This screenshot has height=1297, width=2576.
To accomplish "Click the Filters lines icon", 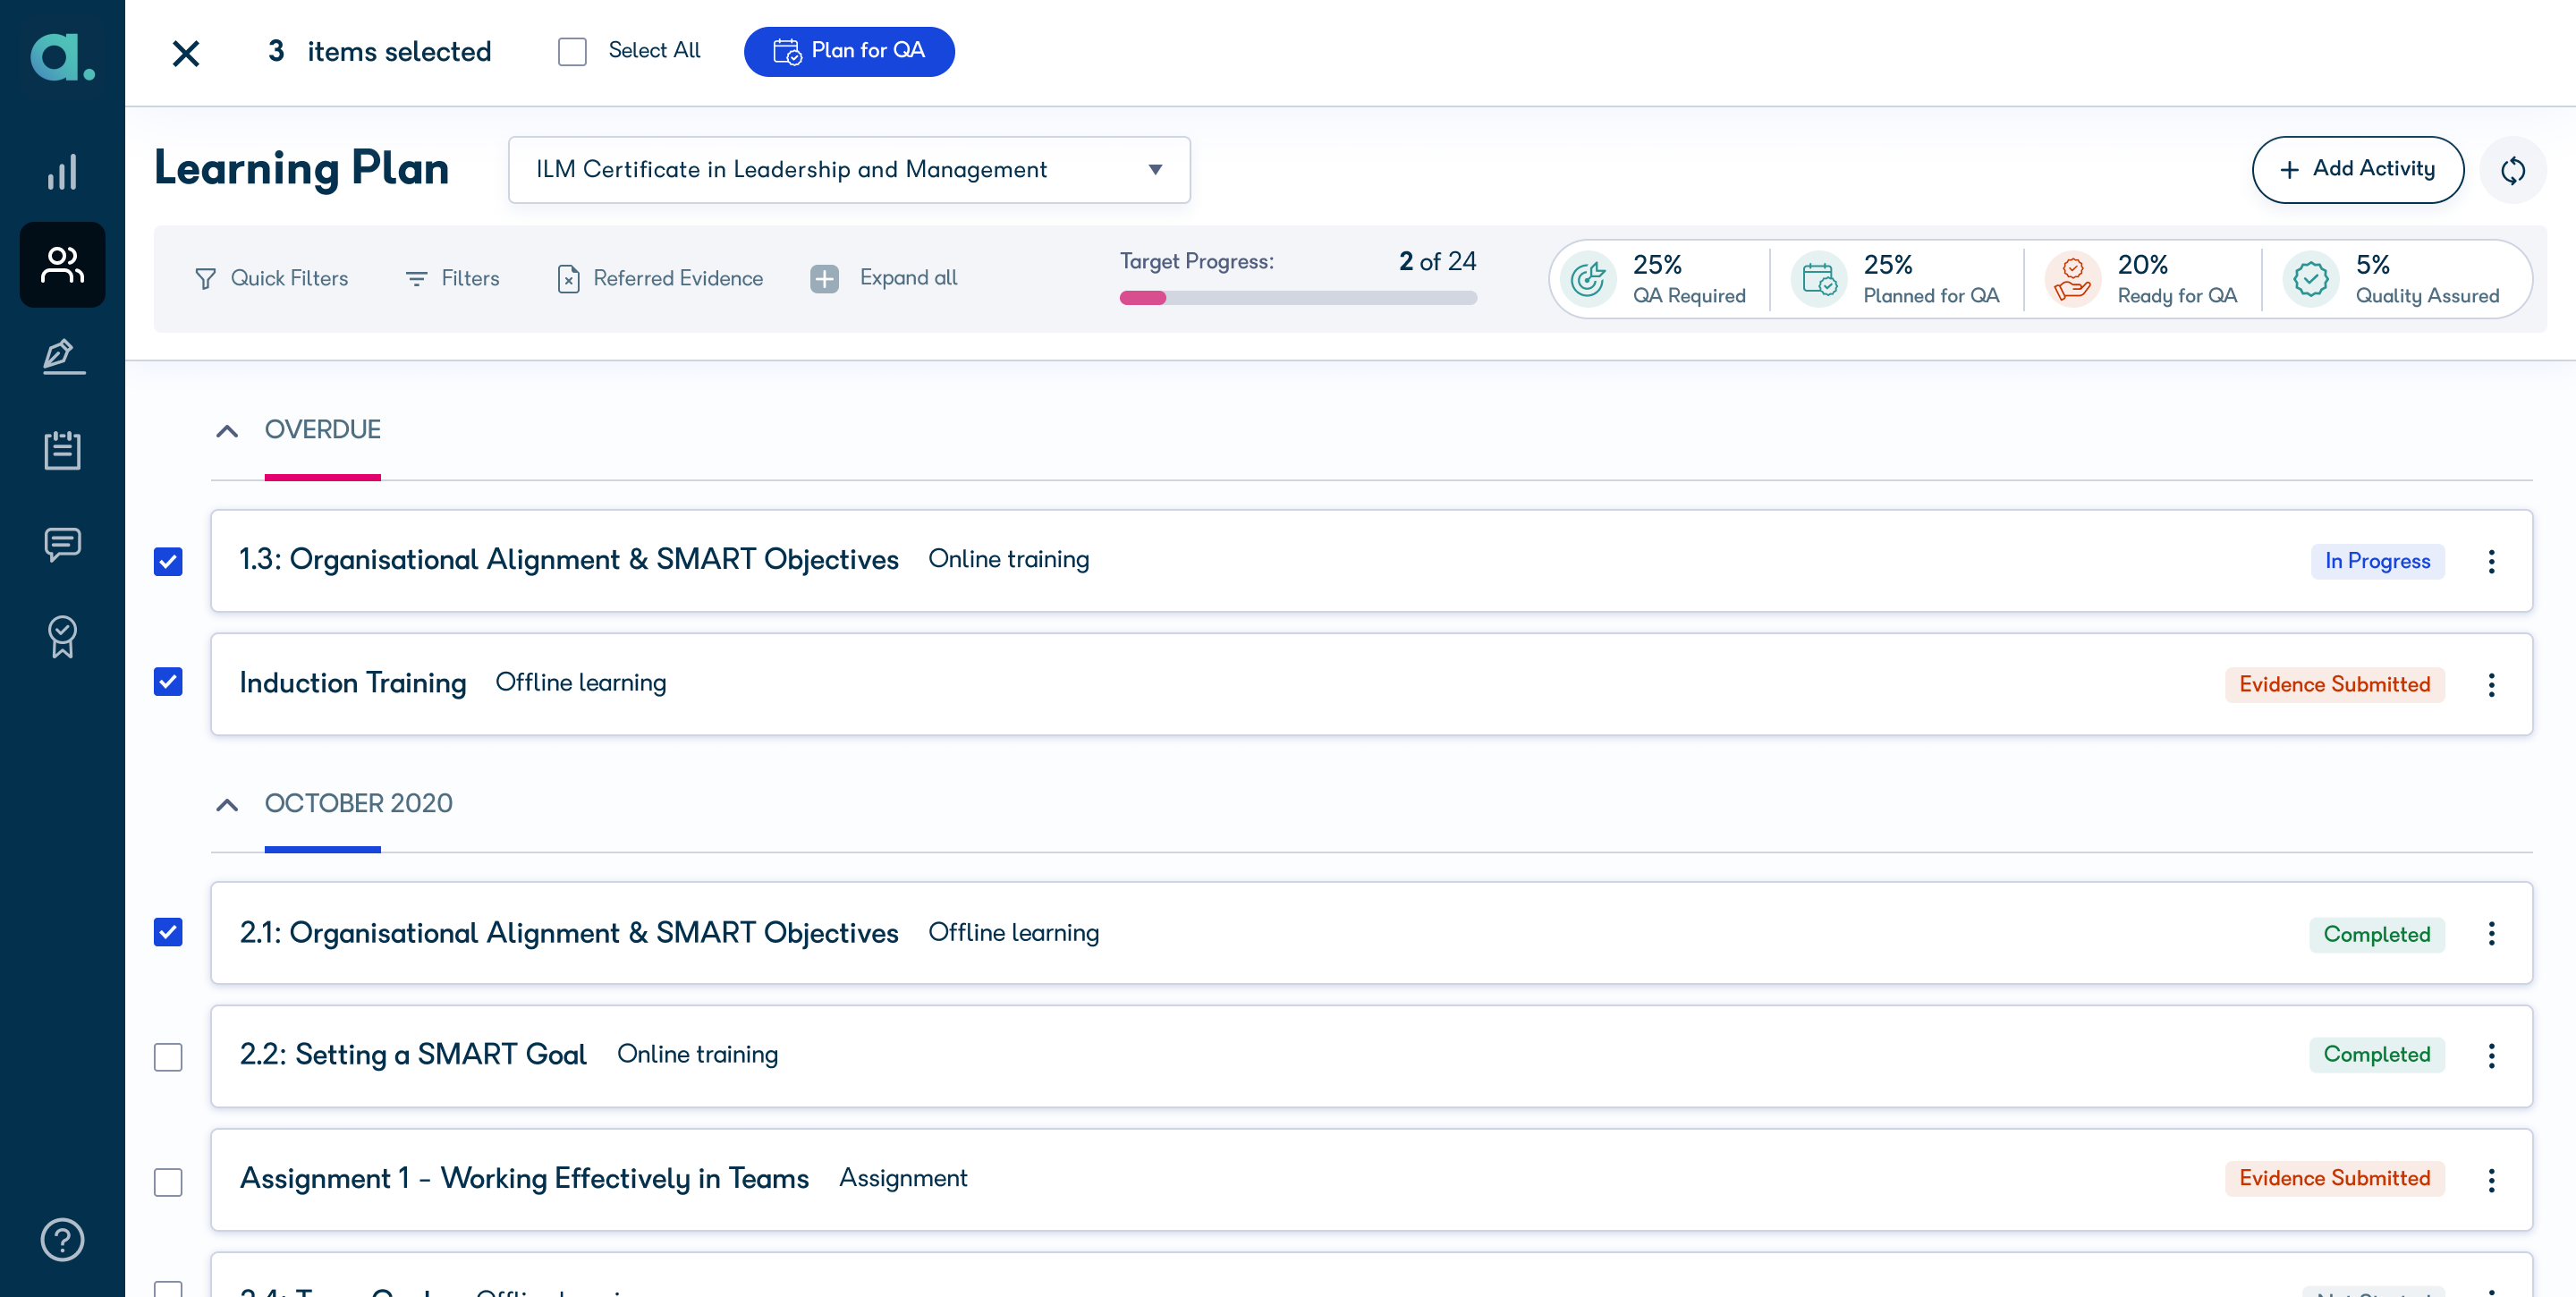I will [x=416, y=279].
